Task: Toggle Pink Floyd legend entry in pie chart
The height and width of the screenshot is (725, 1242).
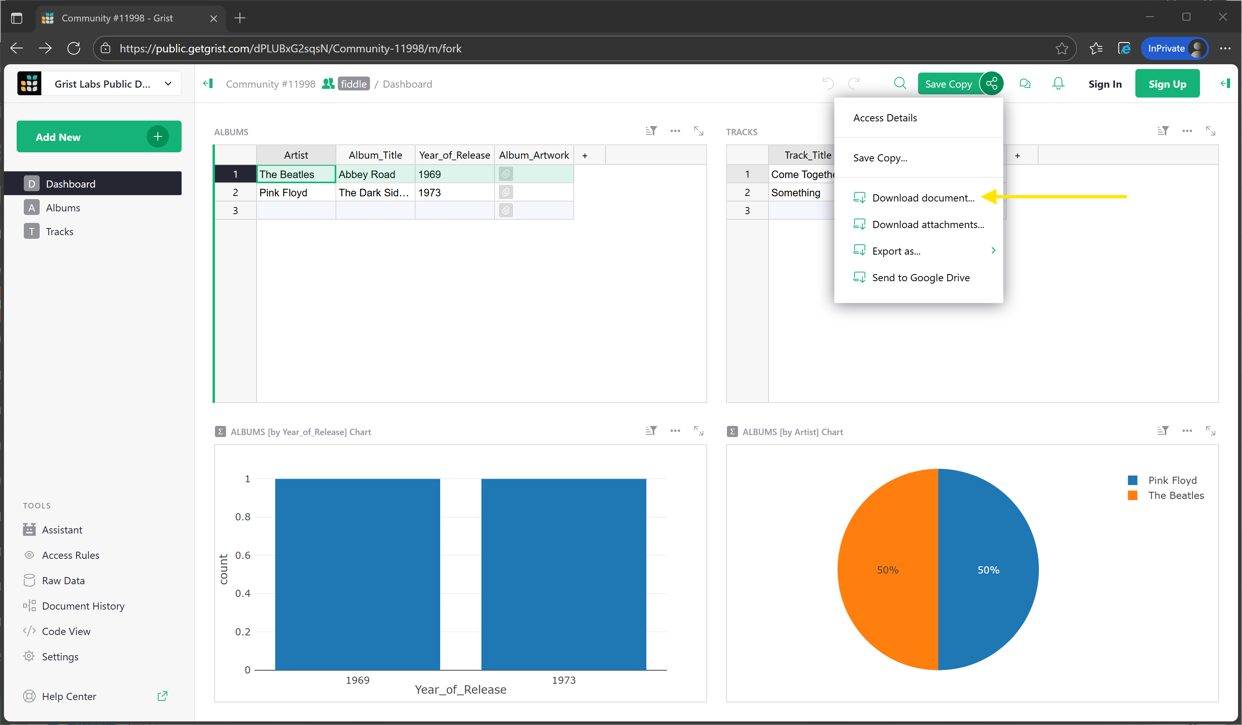Action: [1171, 480]
